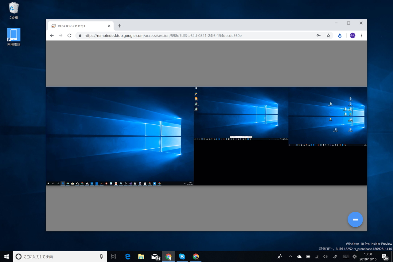Image resolution: width=393 pixels, height=262 pixels.
Task: Open Mail showing 24 unread messages
Action: 155,256
